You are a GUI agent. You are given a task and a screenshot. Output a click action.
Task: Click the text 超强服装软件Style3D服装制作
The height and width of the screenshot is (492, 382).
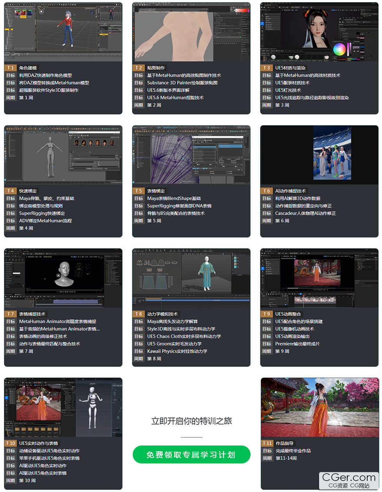point(49,90)
